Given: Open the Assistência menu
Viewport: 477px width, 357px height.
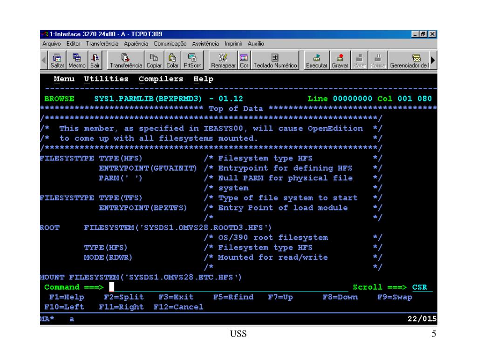Looking at the screenshot, I should (205, 44).
